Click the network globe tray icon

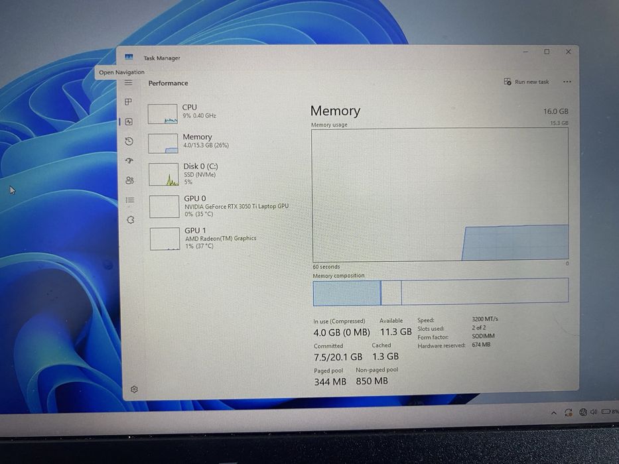583,412
